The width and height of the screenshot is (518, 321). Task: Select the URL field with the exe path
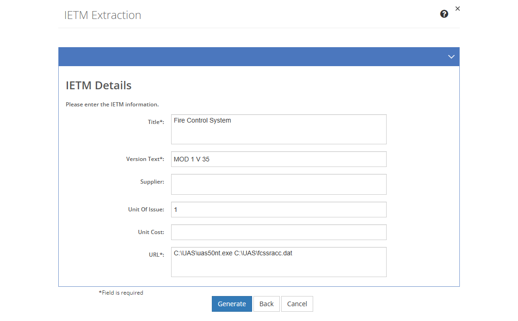(278, 262)
